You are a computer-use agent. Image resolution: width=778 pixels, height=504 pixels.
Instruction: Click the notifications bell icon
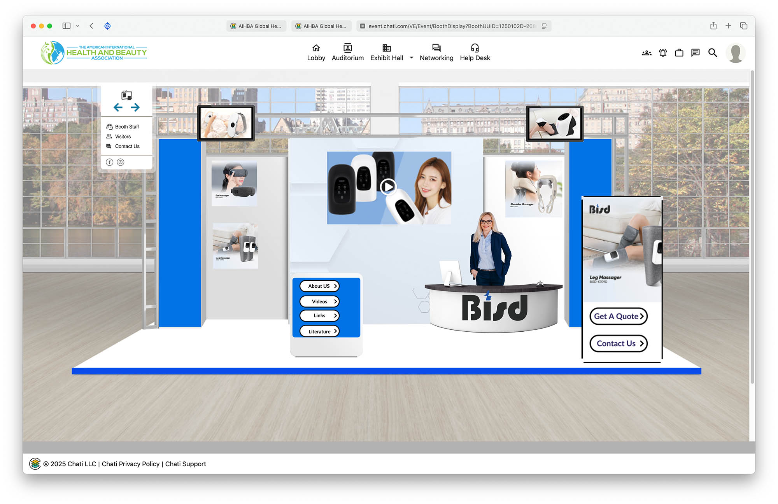click(x=663, y=53)
